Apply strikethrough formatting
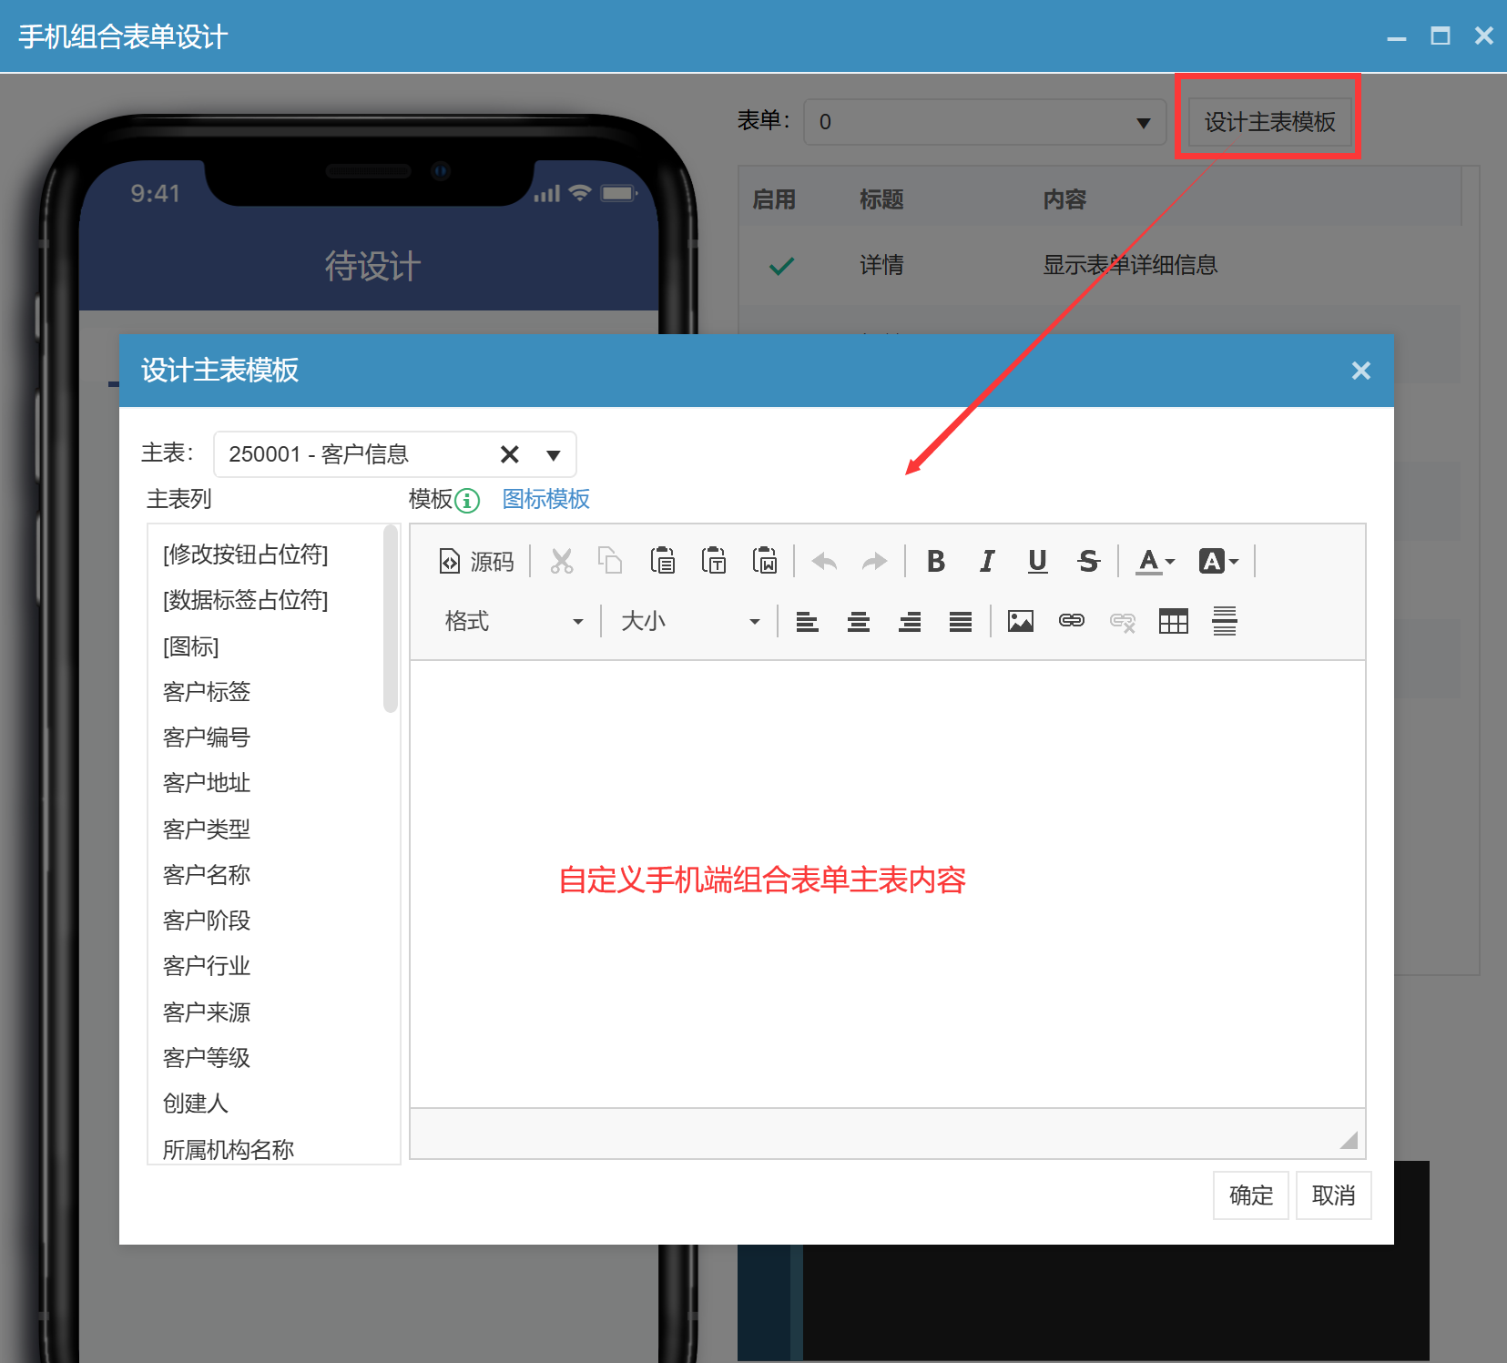Screen dimensions: 1507x1363 point(1088,562)
